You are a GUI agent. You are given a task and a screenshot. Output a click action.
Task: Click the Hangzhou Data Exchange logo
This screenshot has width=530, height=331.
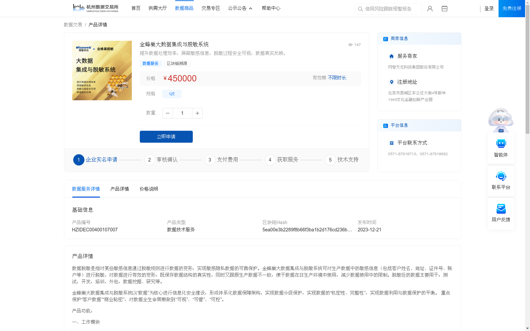pyautogui.click(x=95, y=8)
